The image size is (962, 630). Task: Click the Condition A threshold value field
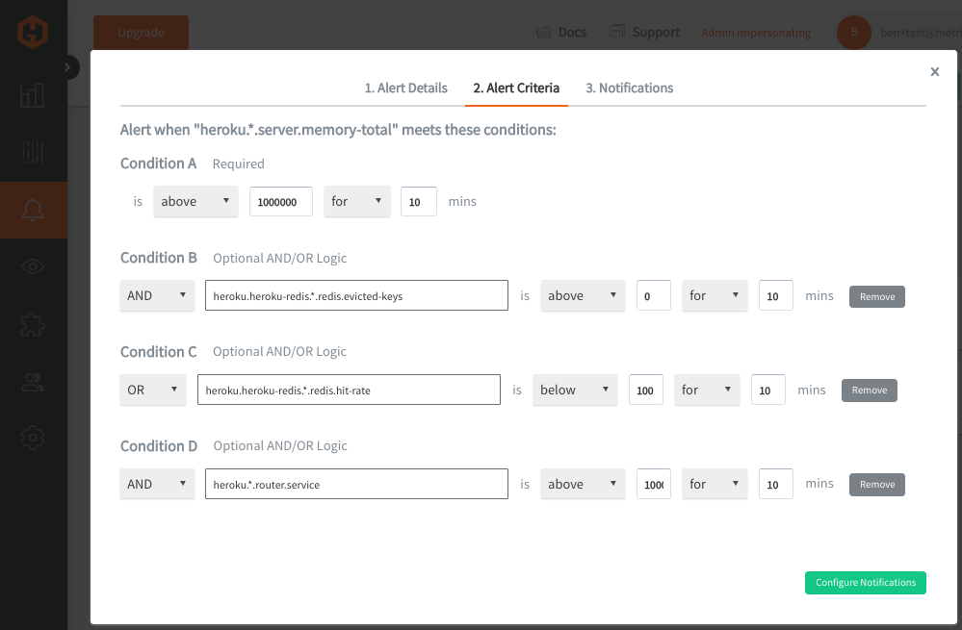pyautogui.click(x=281, y=202)
